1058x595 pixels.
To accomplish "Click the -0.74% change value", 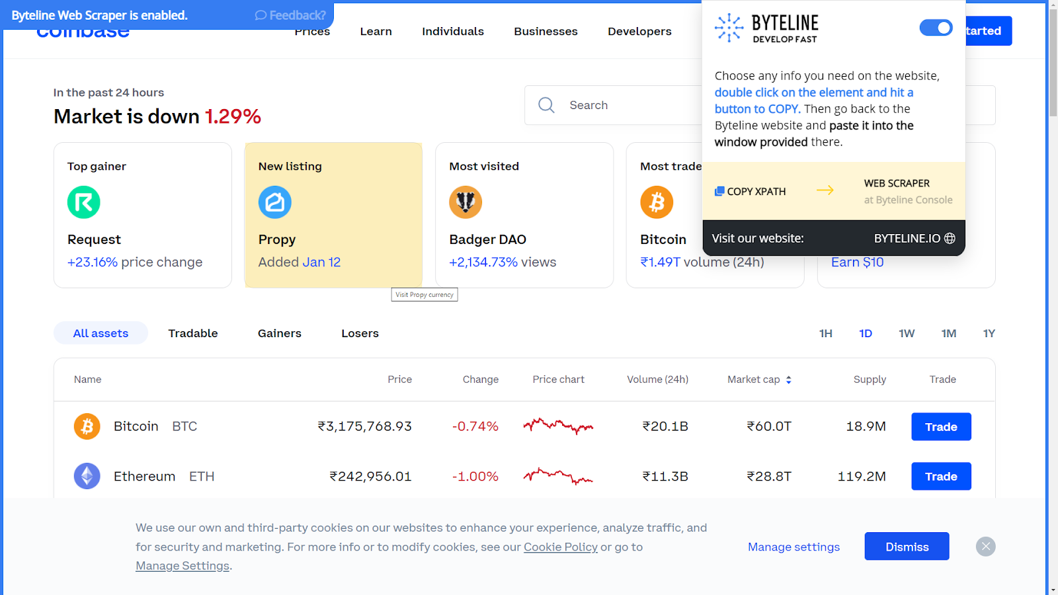I will click(x=475, y=426).
